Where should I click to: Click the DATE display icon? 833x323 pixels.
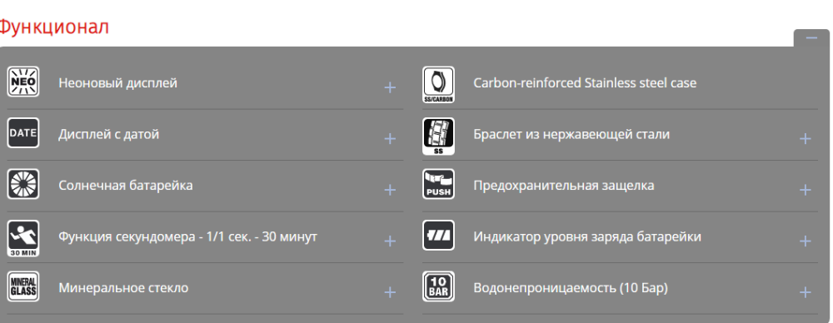tap(23, 133)
